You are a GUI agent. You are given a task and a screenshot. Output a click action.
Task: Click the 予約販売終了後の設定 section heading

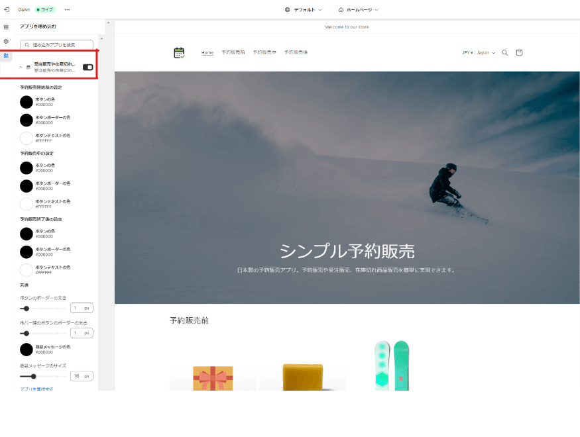[x=41, y=219]
